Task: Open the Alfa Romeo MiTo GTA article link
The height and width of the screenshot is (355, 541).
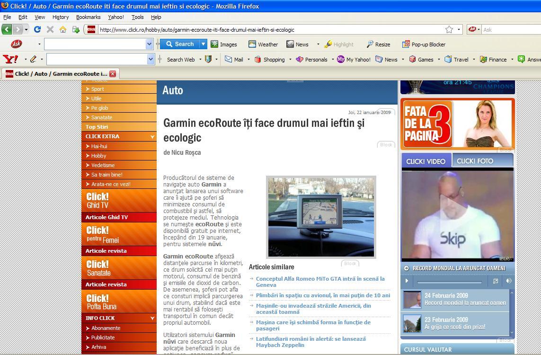Action: point(320,282)
